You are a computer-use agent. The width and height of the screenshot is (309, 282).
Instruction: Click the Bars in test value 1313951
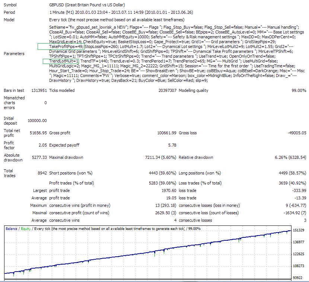pyautogui.click(x=39, y=90)
